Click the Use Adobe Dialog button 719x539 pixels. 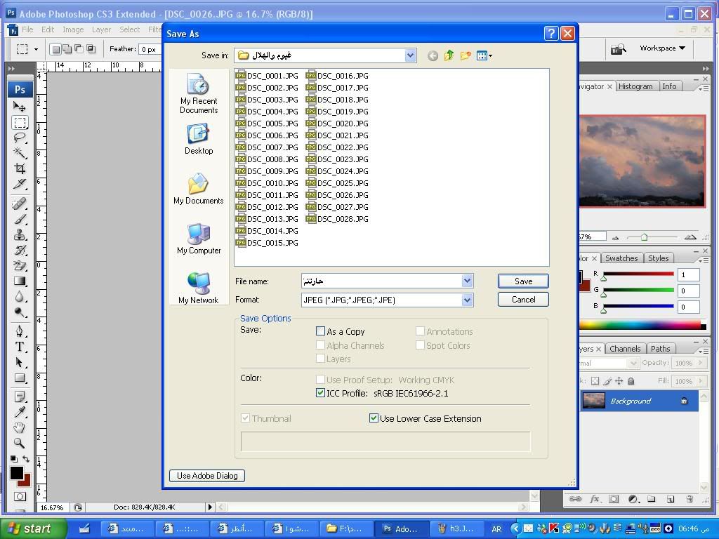click(x=207, y=476)
